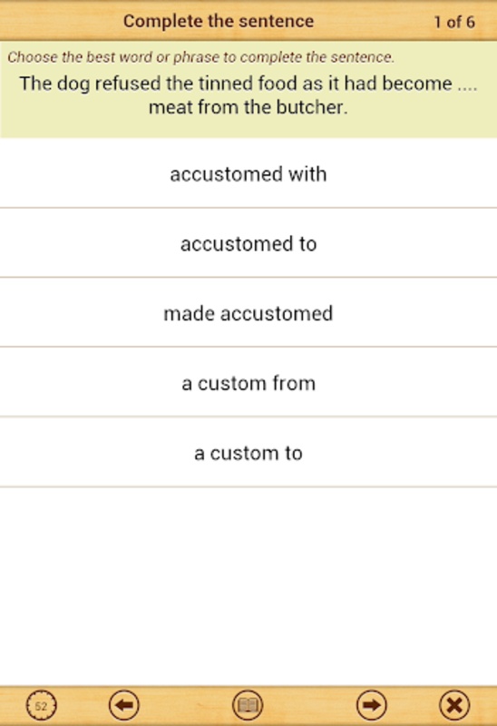This screenshot has height=726, width=497.
Task: Click the "Complete the sentence" header title
Action: [x=219, y=21]
